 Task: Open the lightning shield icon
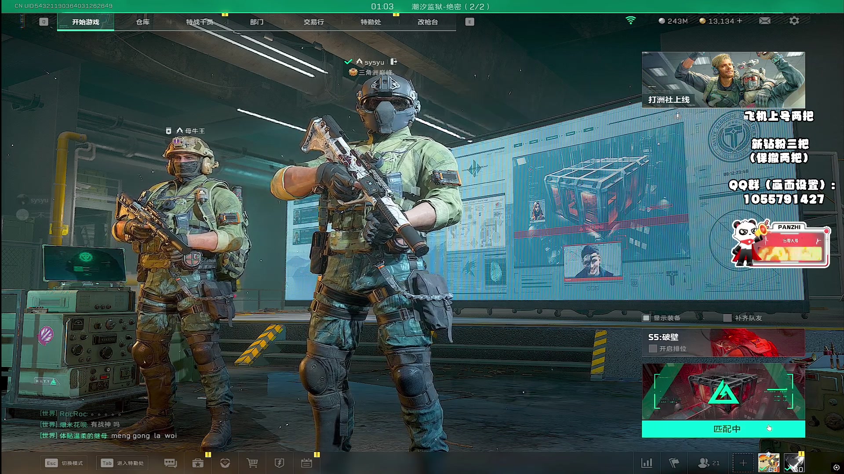pos(279,463)
